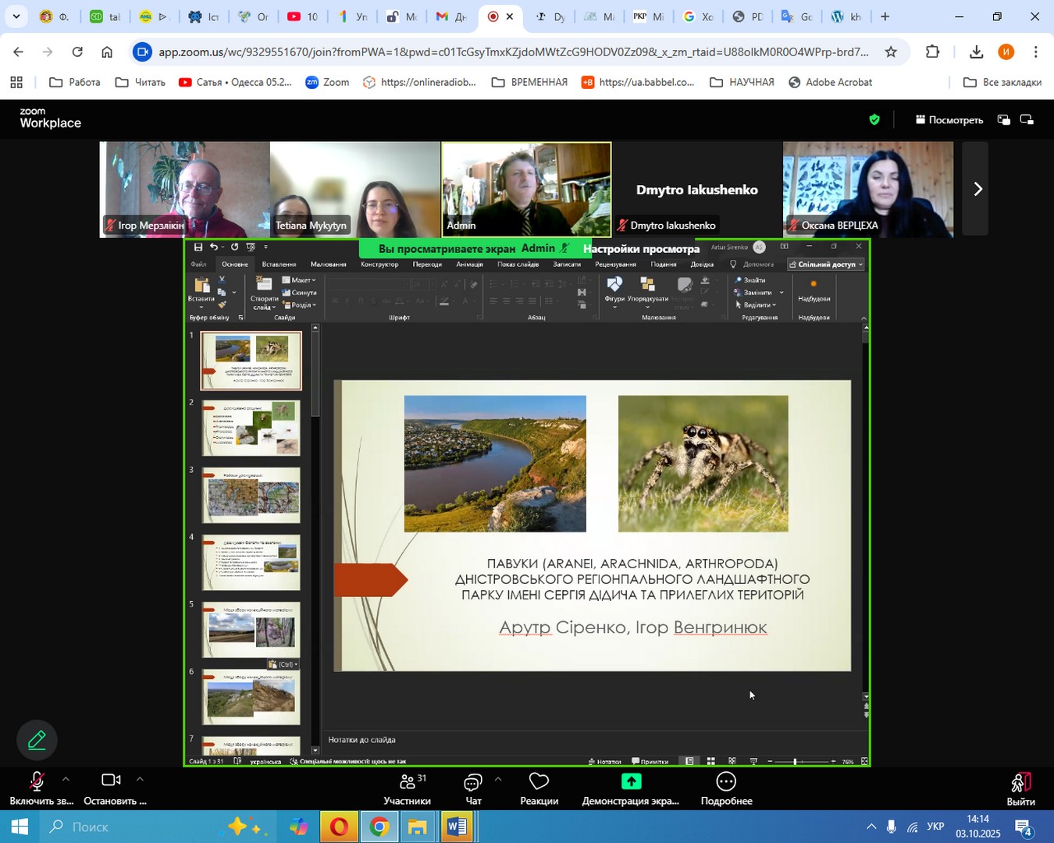
Task: Open the НАУЧНАЯ bookmarks folder
Action: coord(742,82)
